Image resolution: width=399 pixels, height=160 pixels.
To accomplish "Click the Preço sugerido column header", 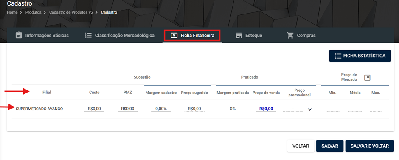I will click(x=194, y=93).
